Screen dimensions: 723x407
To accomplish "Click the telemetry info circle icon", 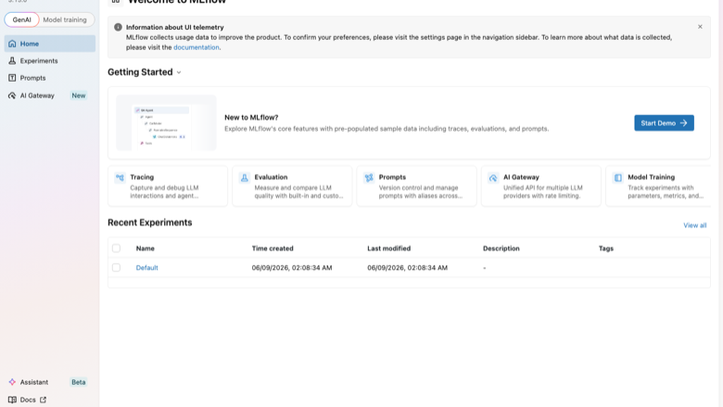I will click(x=118, y=27).
